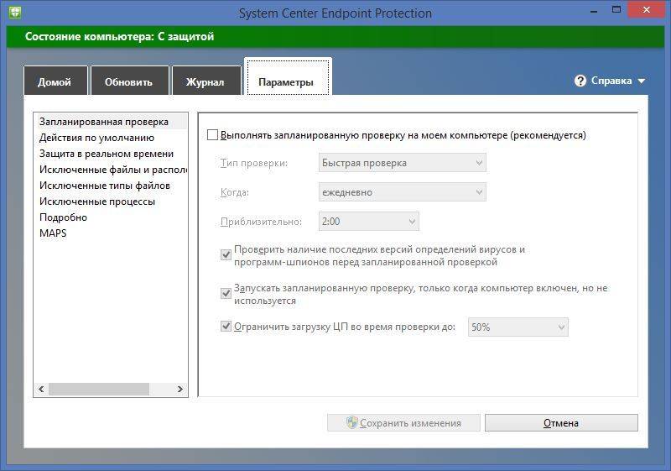Select Подробно in the settings list
Viewport: 671px width, 471px height.
click(x=111, y=217)
